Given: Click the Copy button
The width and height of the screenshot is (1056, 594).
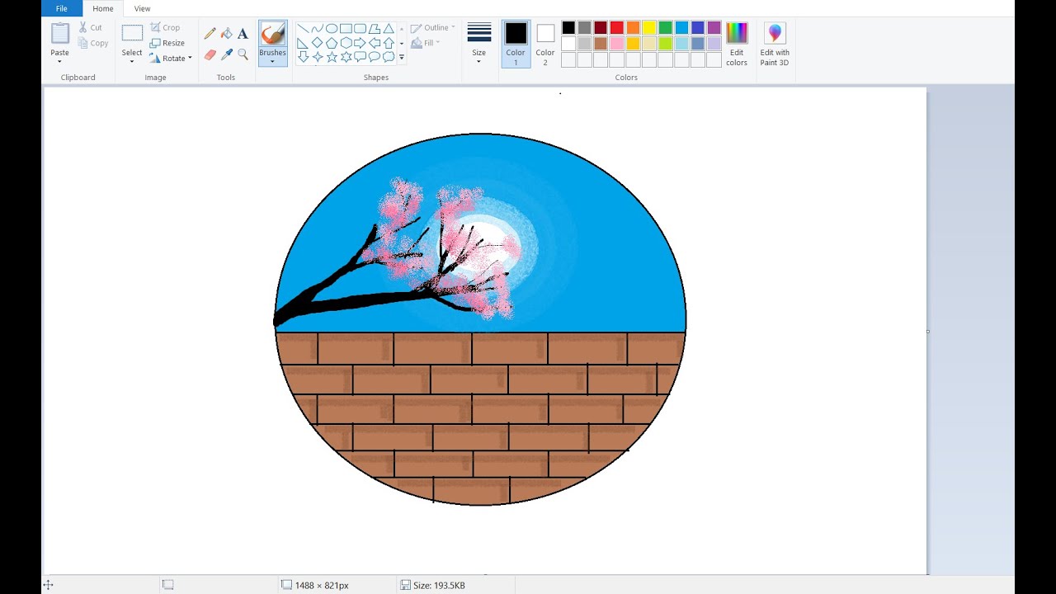Looking at the screenshot, I should pos(93,43).
